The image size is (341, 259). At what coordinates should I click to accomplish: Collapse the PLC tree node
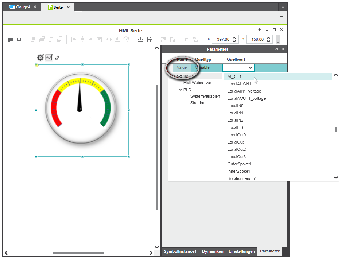(x=181, y=90)
